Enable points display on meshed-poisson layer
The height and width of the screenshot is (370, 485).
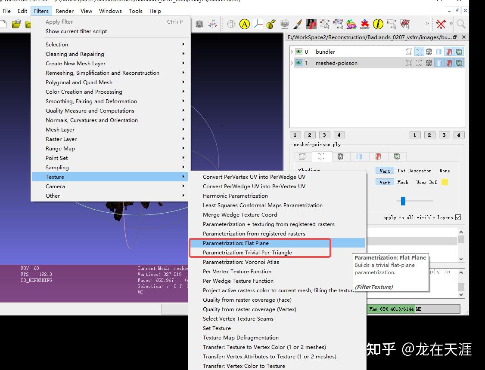419,62
